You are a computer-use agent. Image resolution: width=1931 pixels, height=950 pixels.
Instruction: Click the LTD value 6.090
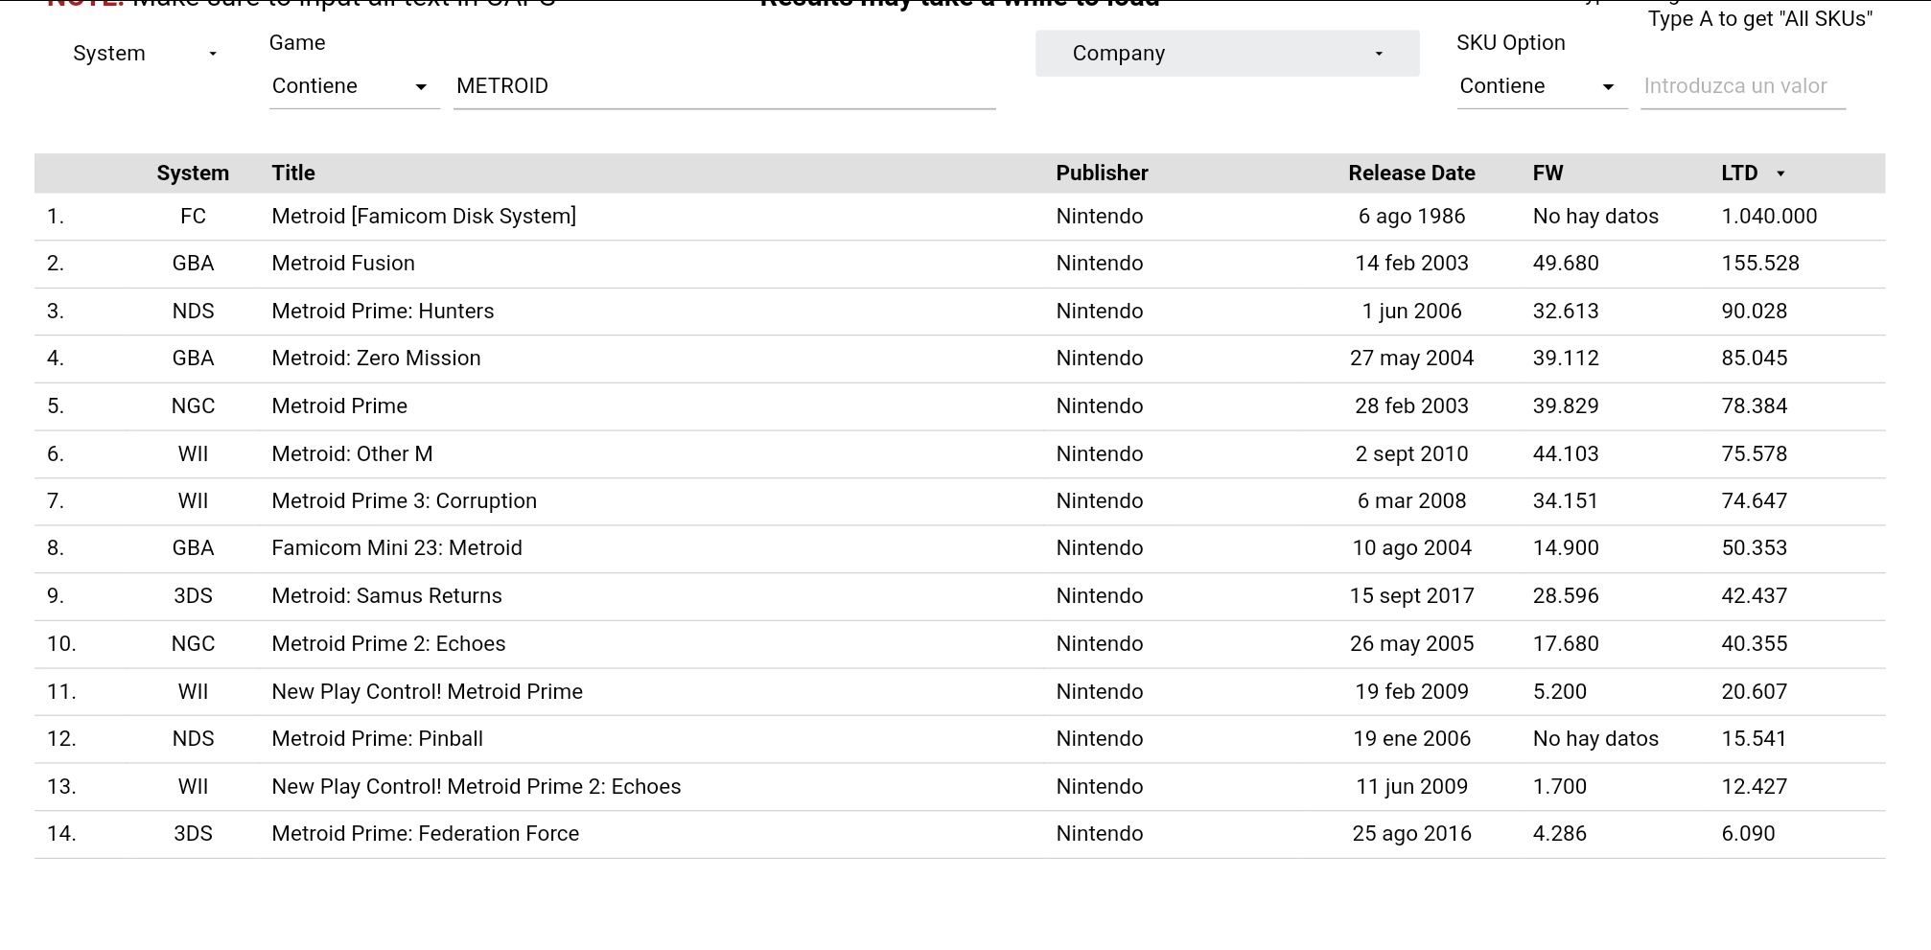coord(1748,834)
